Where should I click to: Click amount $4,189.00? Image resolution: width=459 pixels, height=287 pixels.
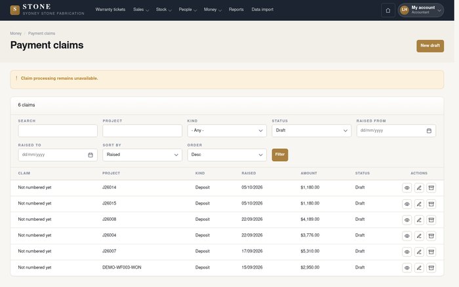click(x=309, y=220)
